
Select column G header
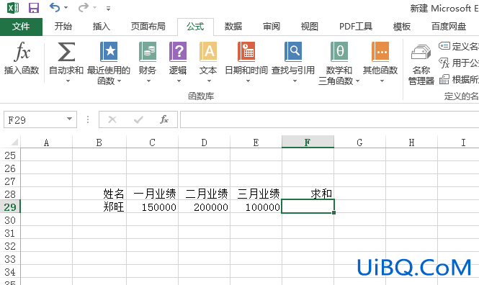[359, 142]
